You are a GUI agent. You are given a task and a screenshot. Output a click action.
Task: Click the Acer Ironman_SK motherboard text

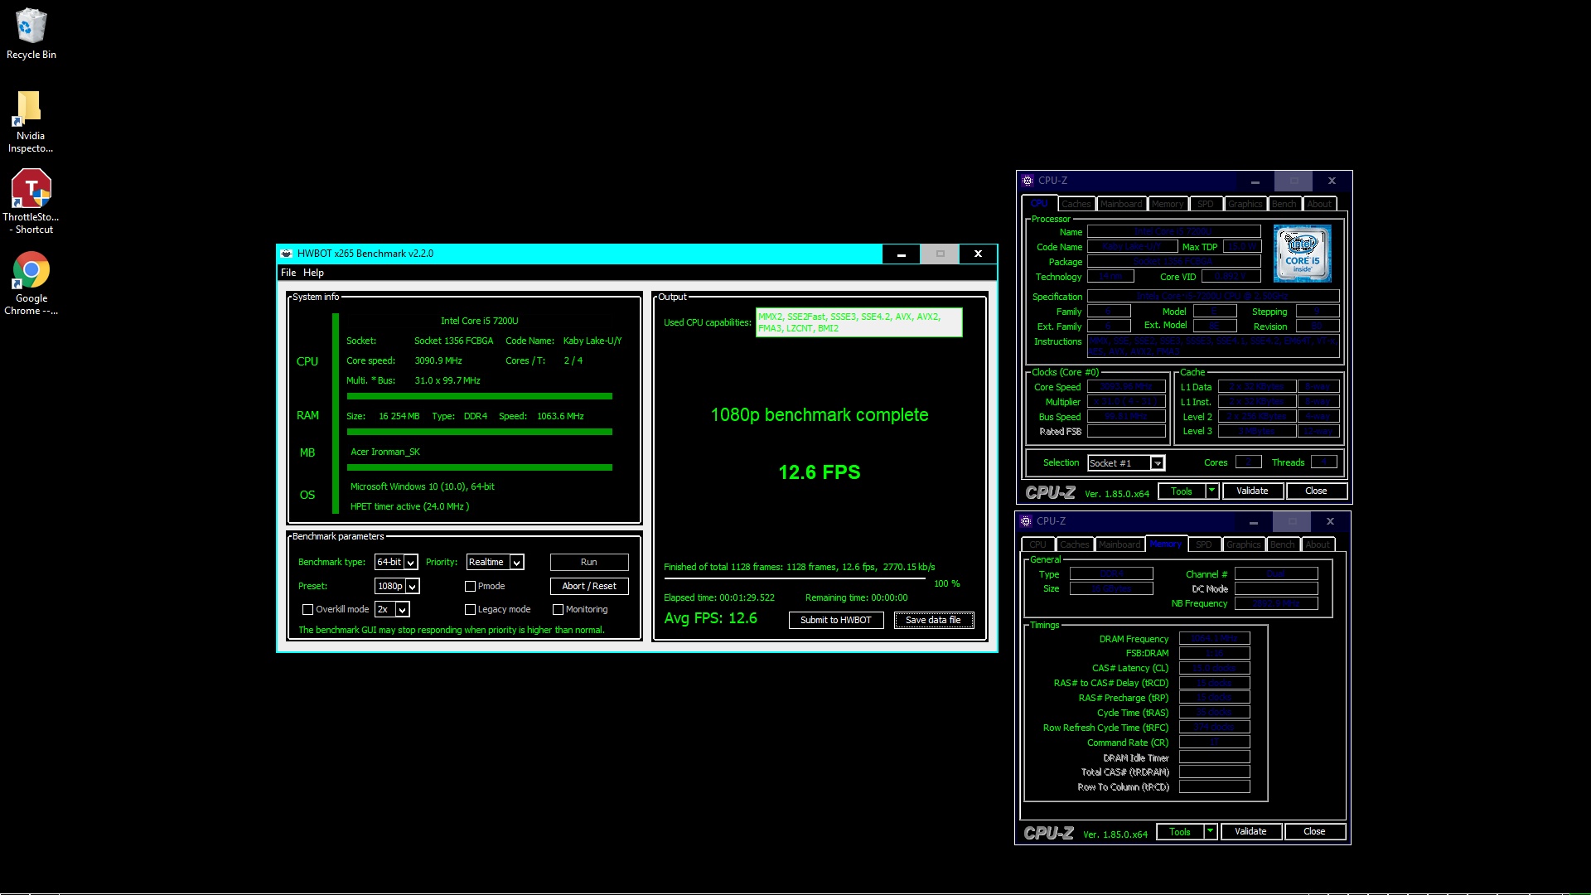coord(385,452)
